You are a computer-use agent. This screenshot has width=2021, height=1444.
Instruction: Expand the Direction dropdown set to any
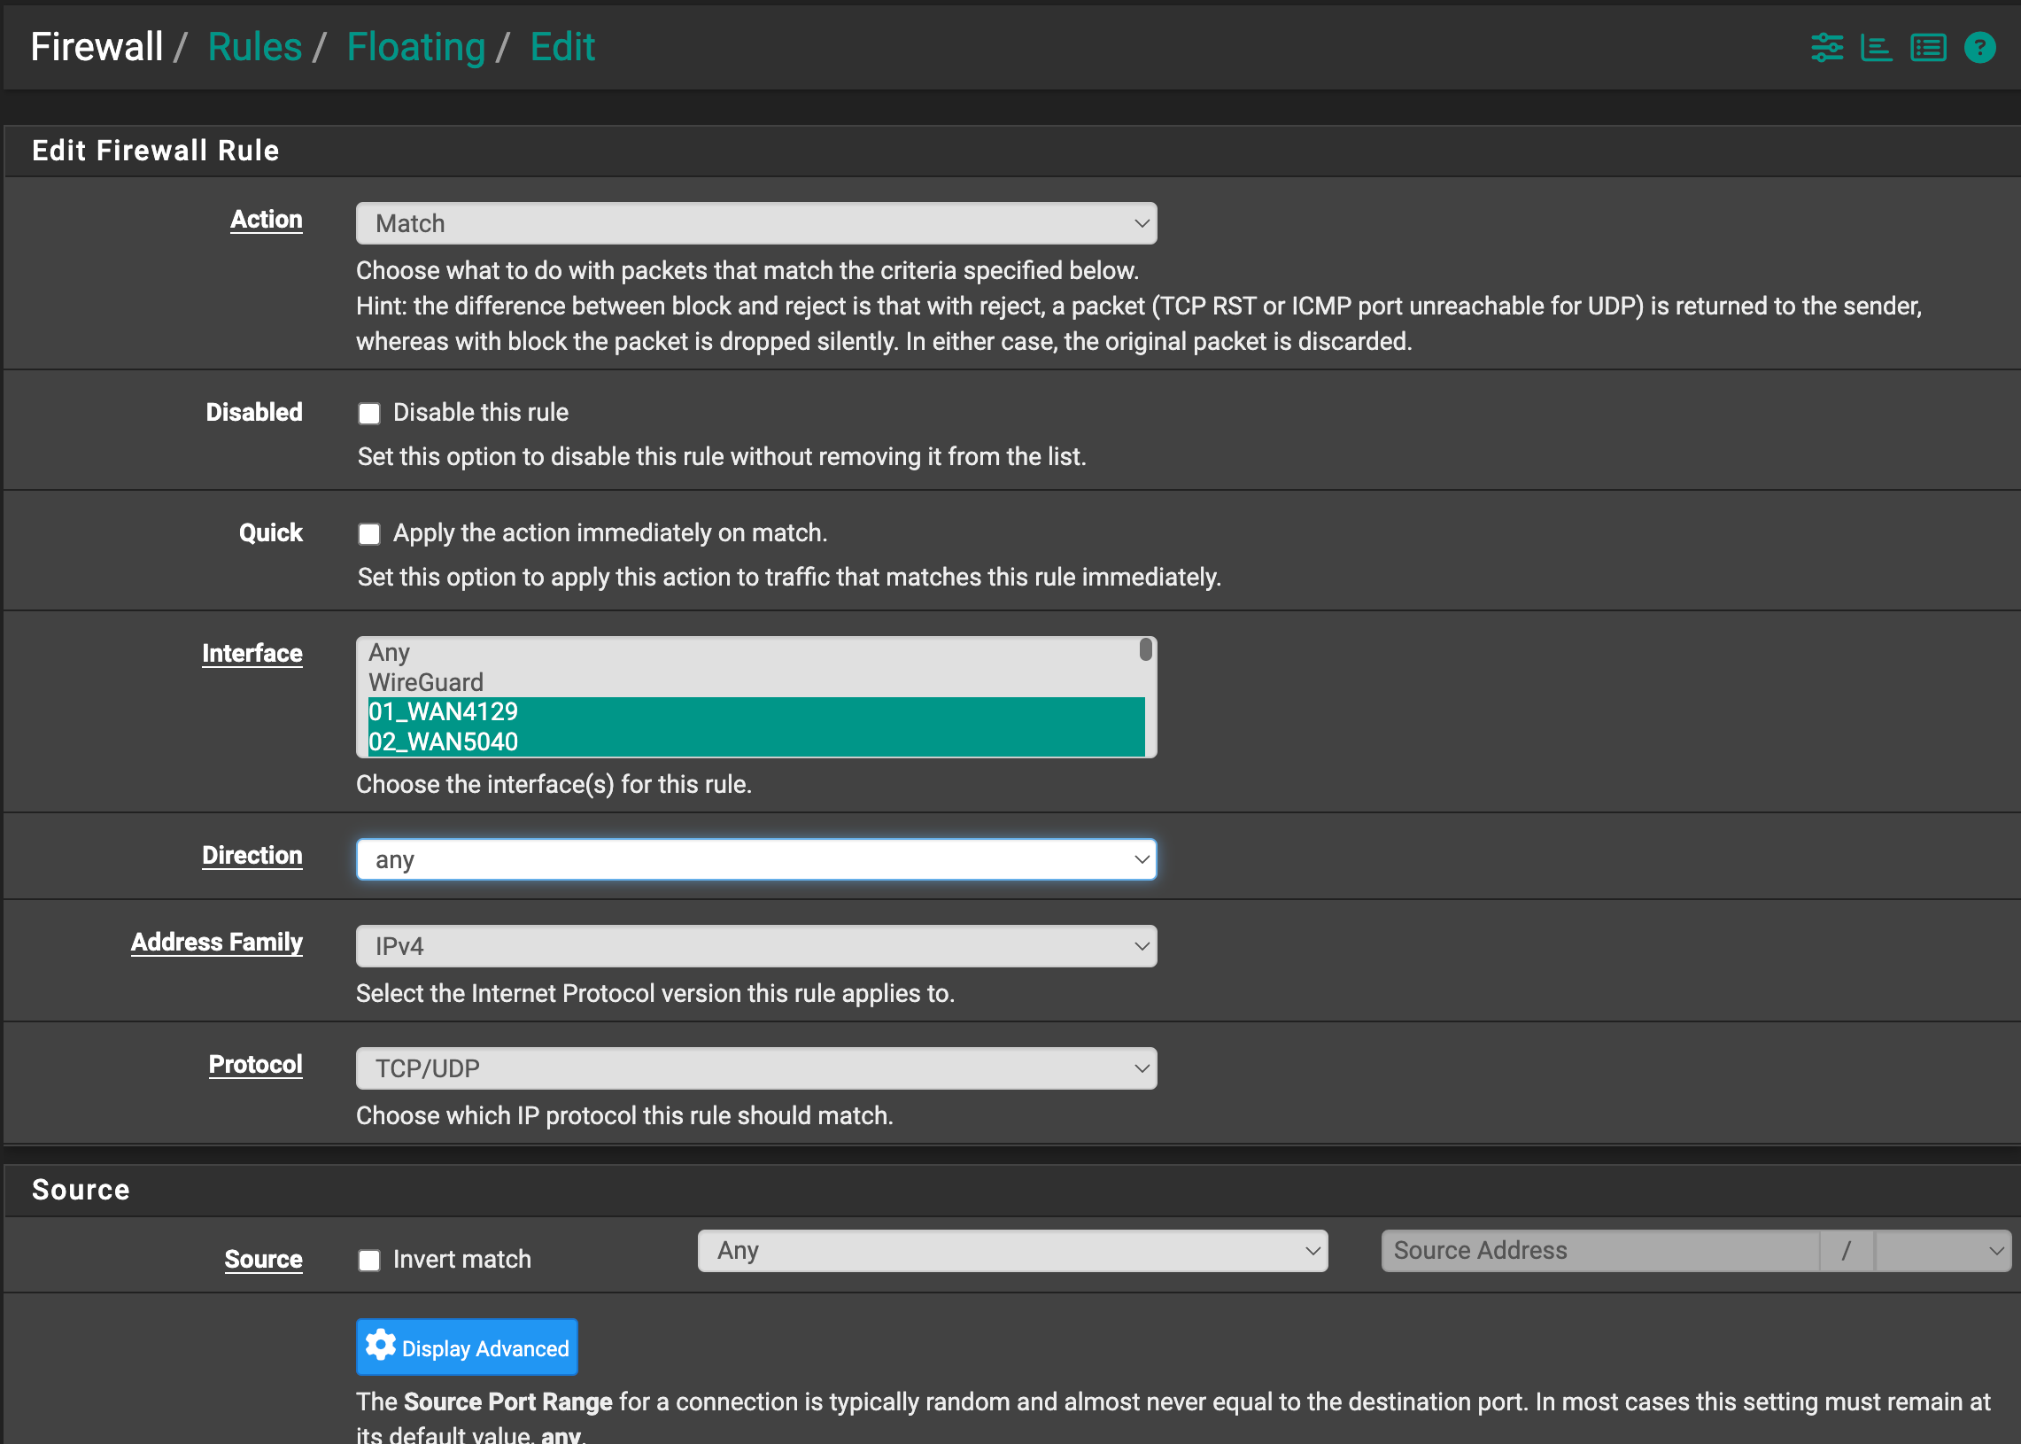(755, 859)
